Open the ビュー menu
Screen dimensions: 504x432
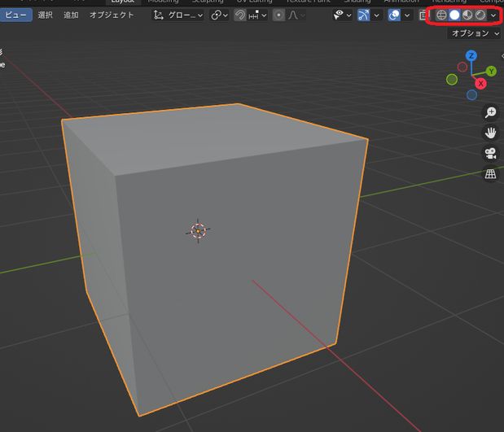(15, 15)
